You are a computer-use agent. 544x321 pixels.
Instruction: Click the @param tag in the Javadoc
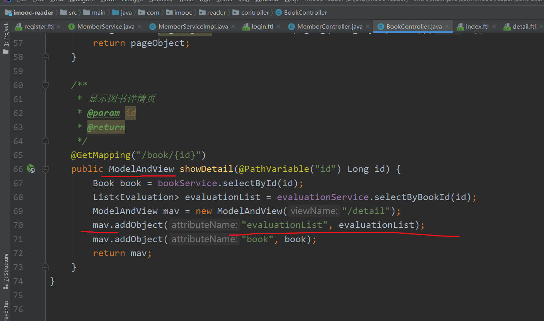point(103,113)
